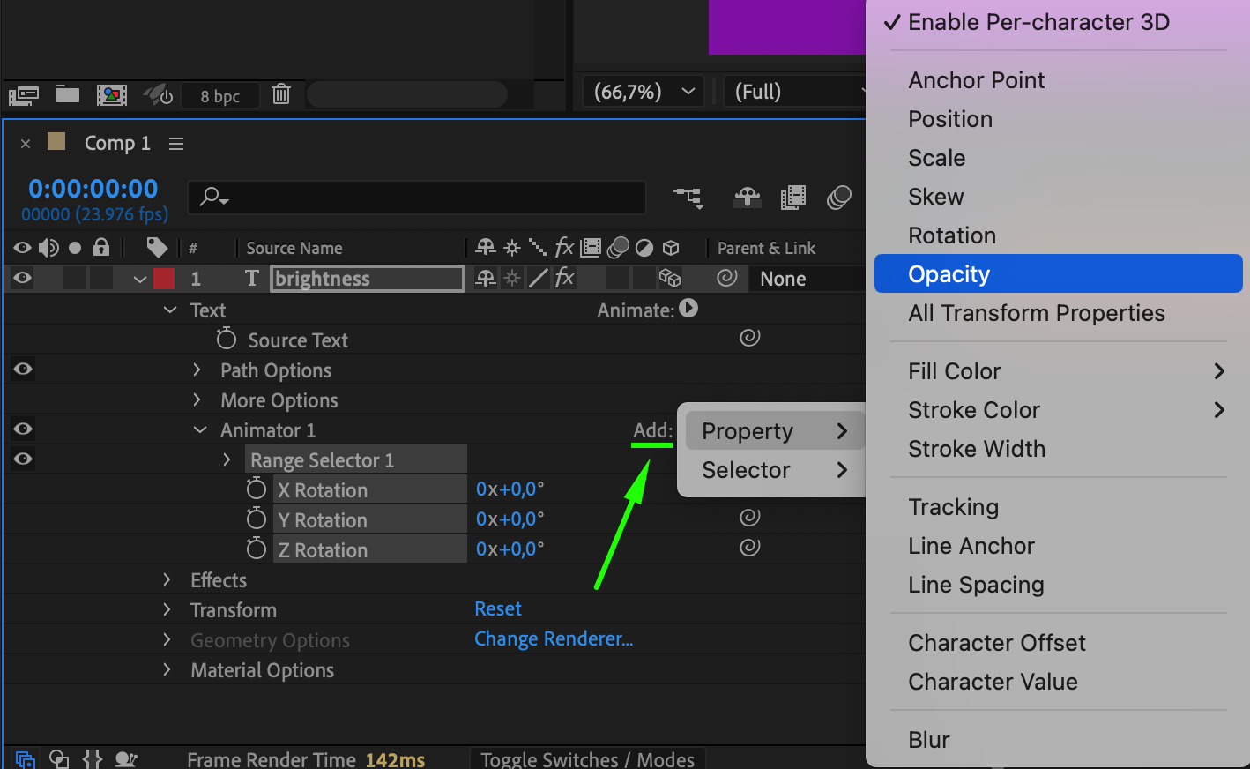Click the trash icon in Project panel
The image size is (1250, 769).
click(x=281, y=93)
